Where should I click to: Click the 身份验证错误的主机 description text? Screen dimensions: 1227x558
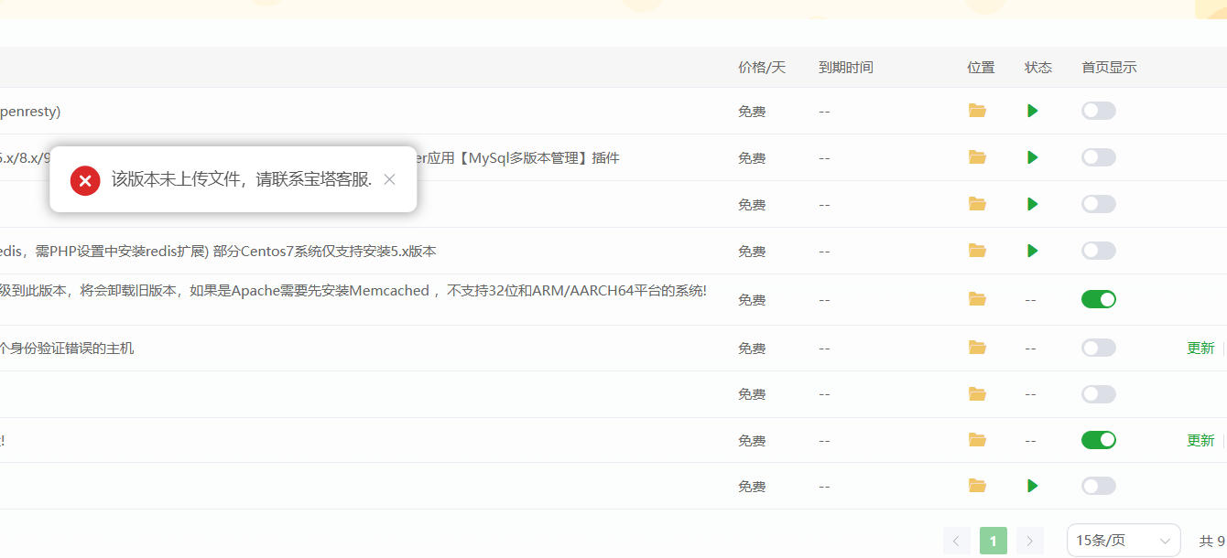point(67,348)
